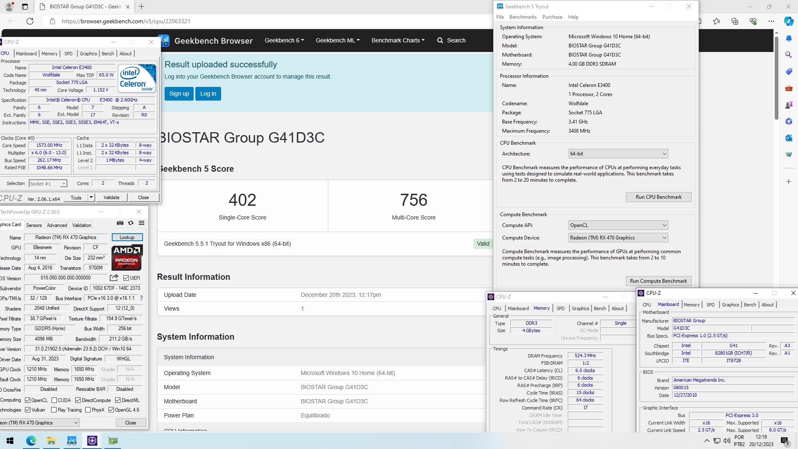
Task: Open the taskbar notification center icon
Action: point(785,441)
